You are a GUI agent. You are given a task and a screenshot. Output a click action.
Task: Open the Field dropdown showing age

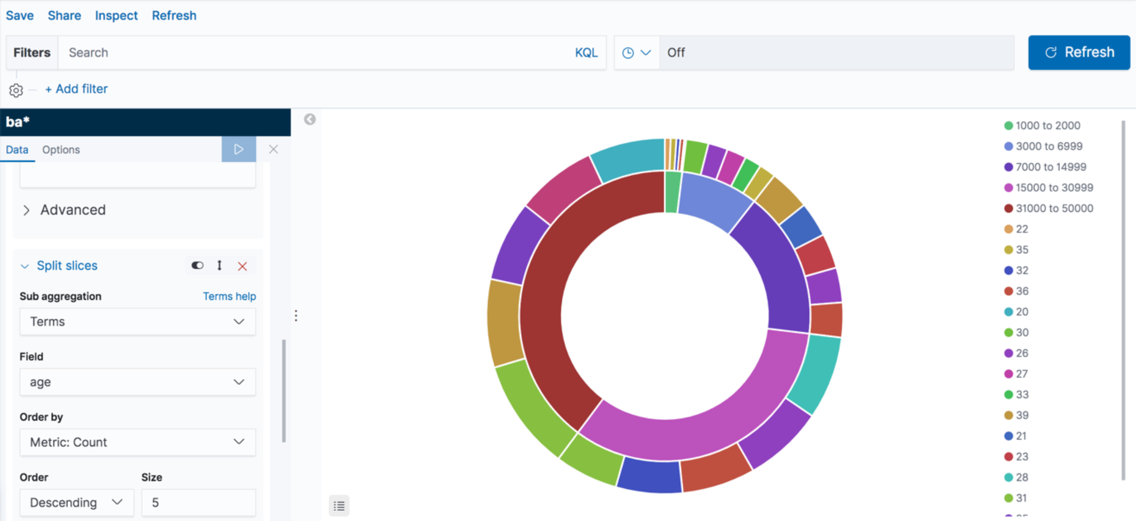pyautogui.click(x=137, y=382)
